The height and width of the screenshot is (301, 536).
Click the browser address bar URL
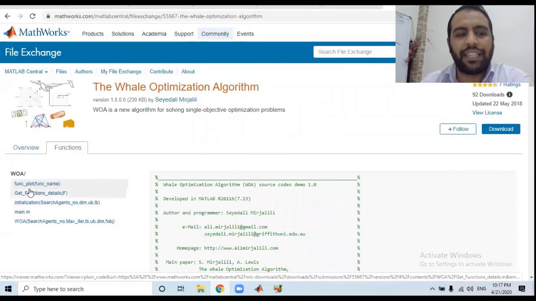click(x=158, y=16)
